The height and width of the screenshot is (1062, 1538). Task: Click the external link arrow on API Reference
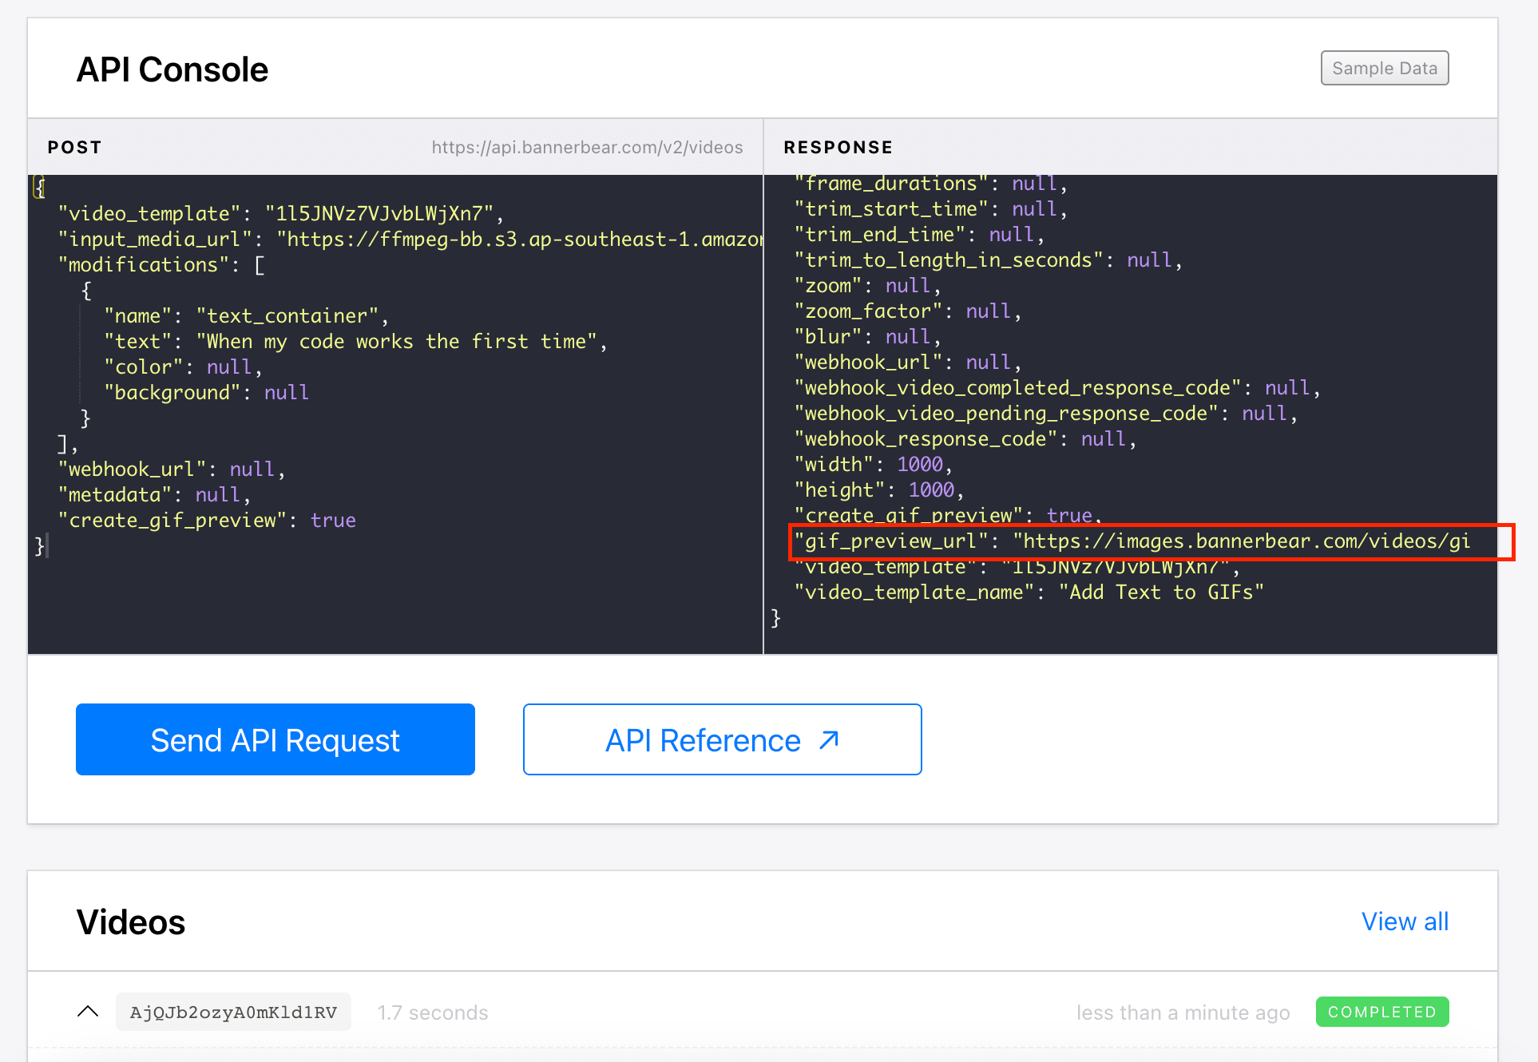pos(827,739)
